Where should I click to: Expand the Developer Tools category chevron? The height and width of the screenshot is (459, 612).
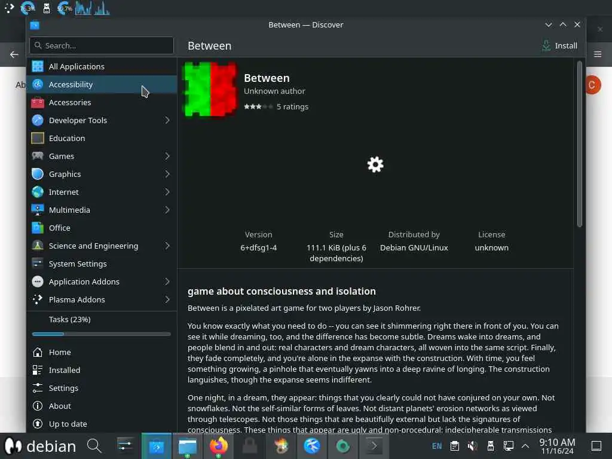(167, 120)
